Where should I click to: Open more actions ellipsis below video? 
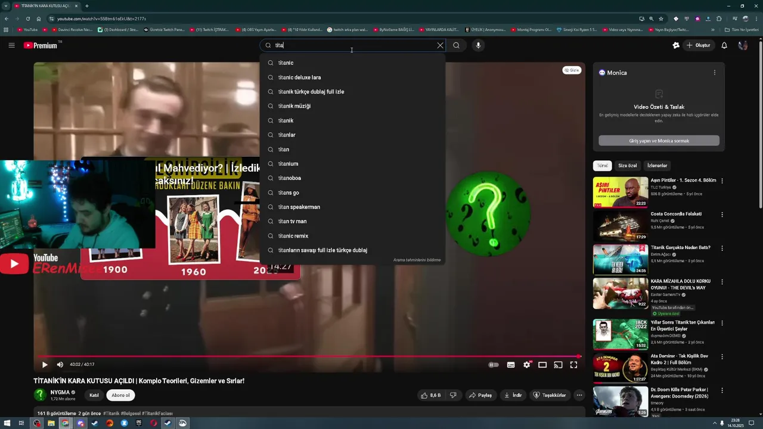pyautogui.click(x=579, y=395)
